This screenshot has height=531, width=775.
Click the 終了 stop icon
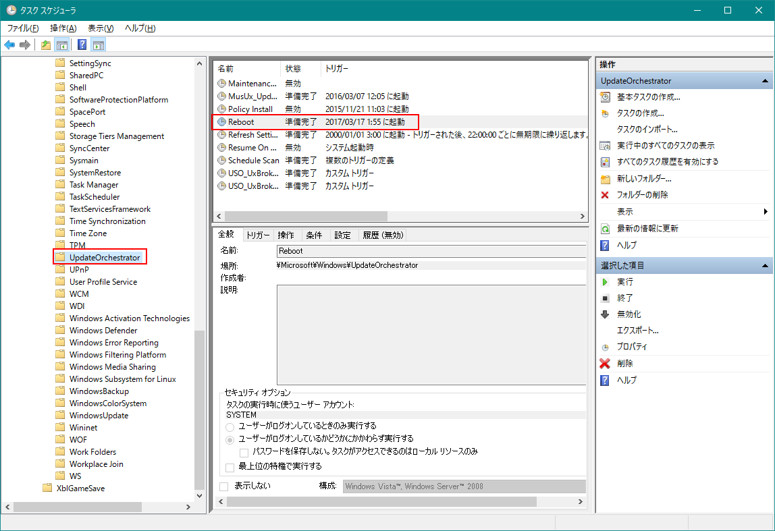click(605, 298)
